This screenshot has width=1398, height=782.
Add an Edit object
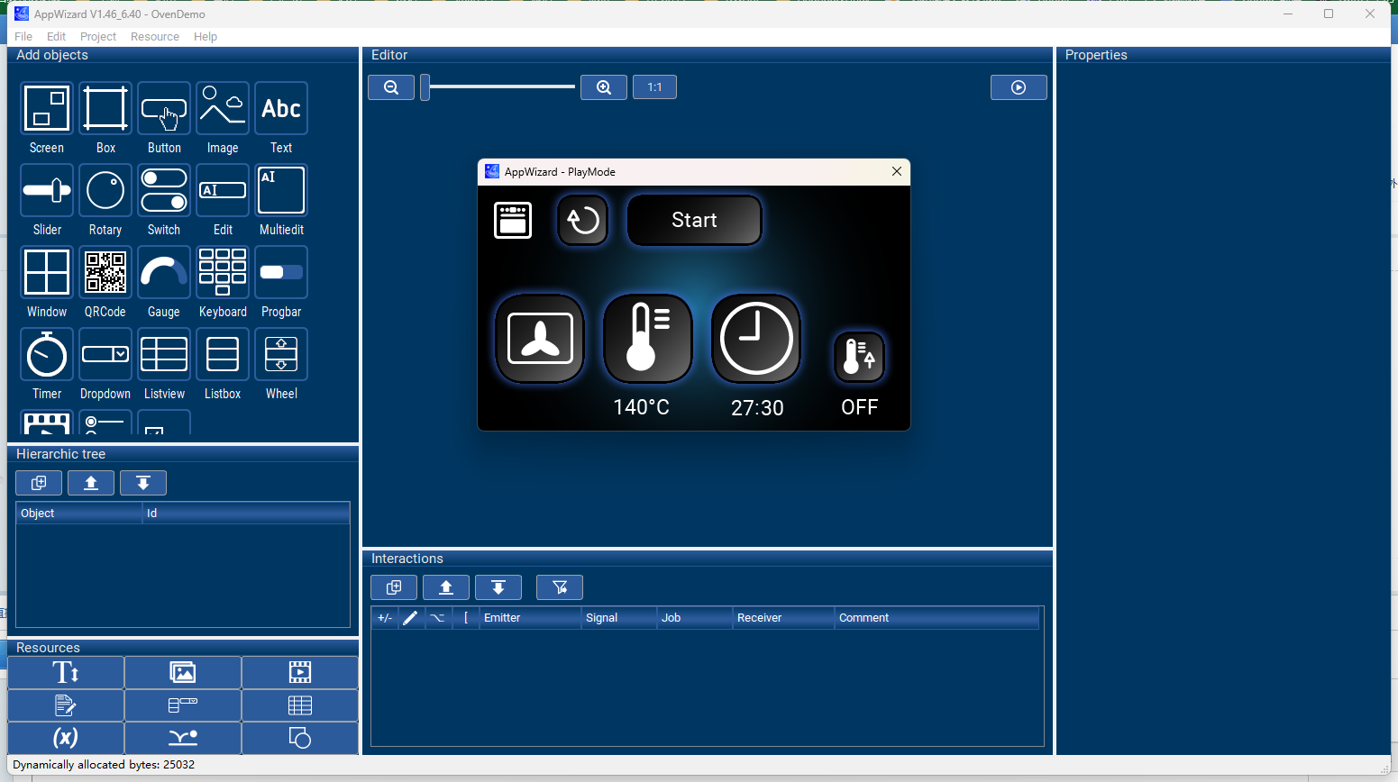[x=223, y=190]
